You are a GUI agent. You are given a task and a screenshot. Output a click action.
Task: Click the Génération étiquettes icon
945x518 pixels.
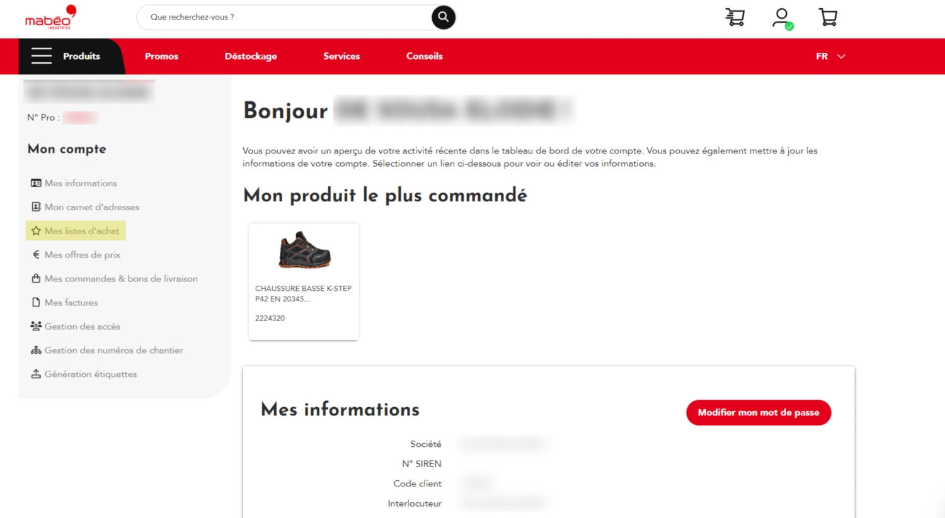coord(36,374)
